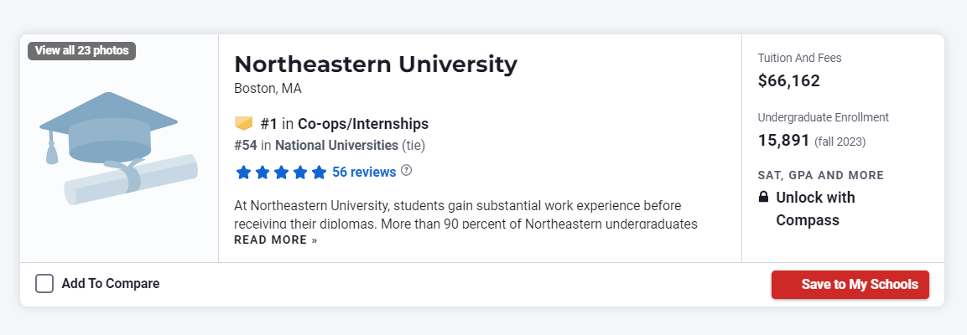Click the third blue rating star
Viewport: 967px width, 335px height.
tap(281, 172)
